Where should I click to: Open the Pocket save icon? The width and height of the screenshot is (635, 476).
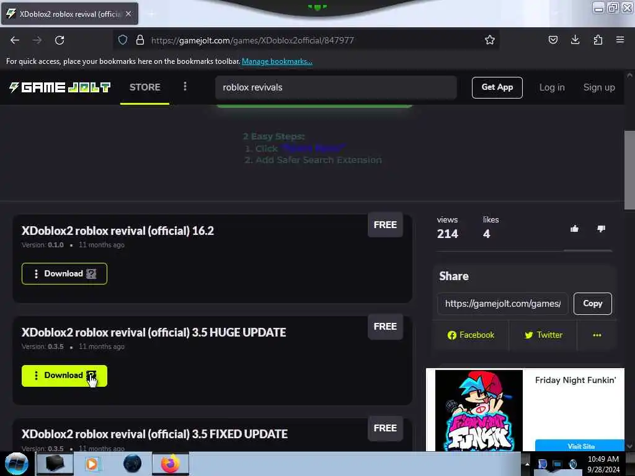553,40
